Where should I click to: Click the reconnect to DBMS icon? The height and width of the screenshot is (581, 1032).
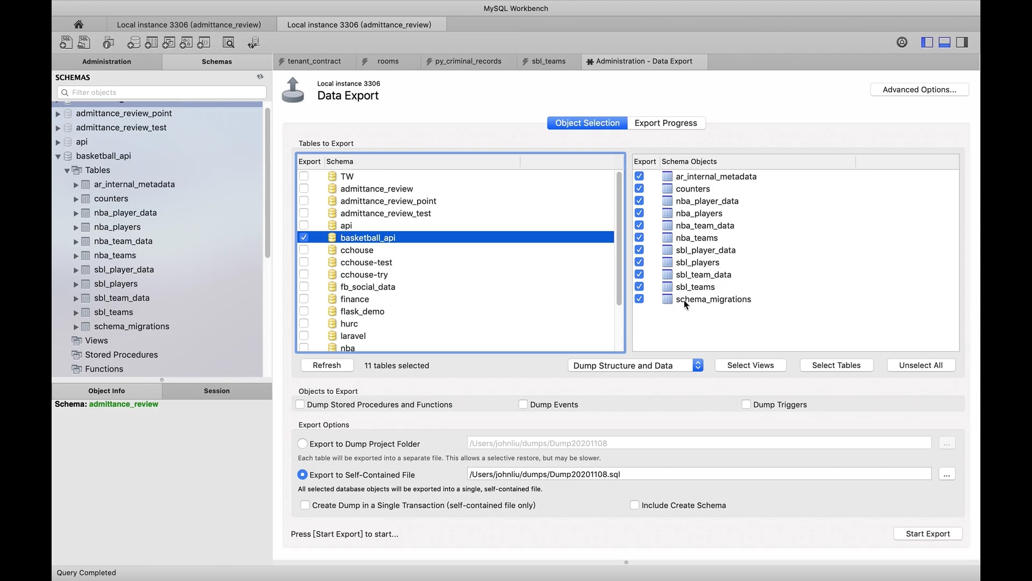(x=254, y=42)
